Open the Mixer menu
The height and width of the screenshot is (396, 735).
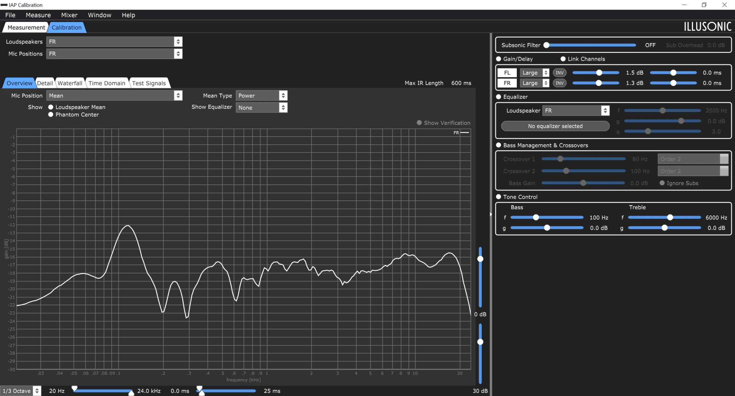pyautogui.click(x=69, y=15)
